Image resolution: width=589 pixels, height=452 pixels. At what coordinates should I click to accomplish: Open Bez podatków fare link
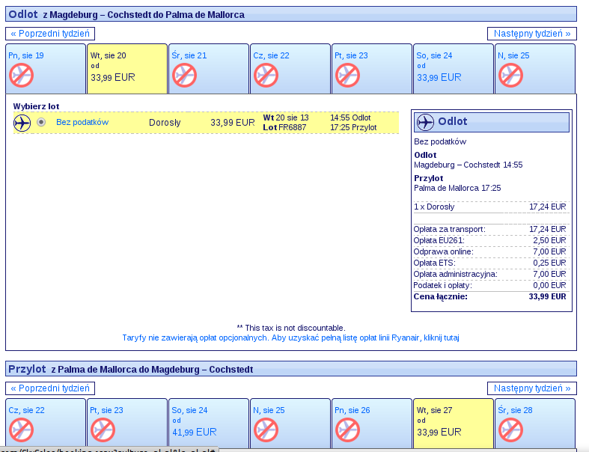coord(82,122)
